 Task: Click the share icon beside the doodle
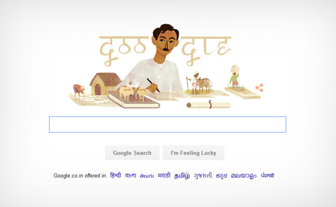pos(259,88)
